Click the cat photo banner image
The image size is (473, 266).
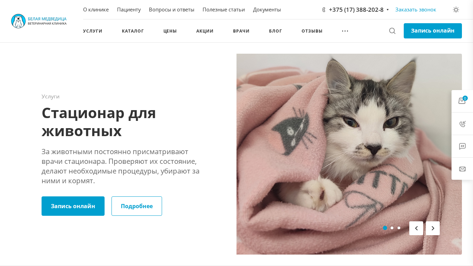349,154
